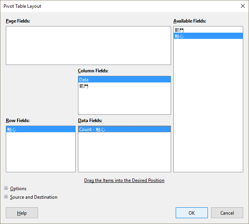
Task: Select 點心 in Available Fields list
Action: click(x=179, y=36)
